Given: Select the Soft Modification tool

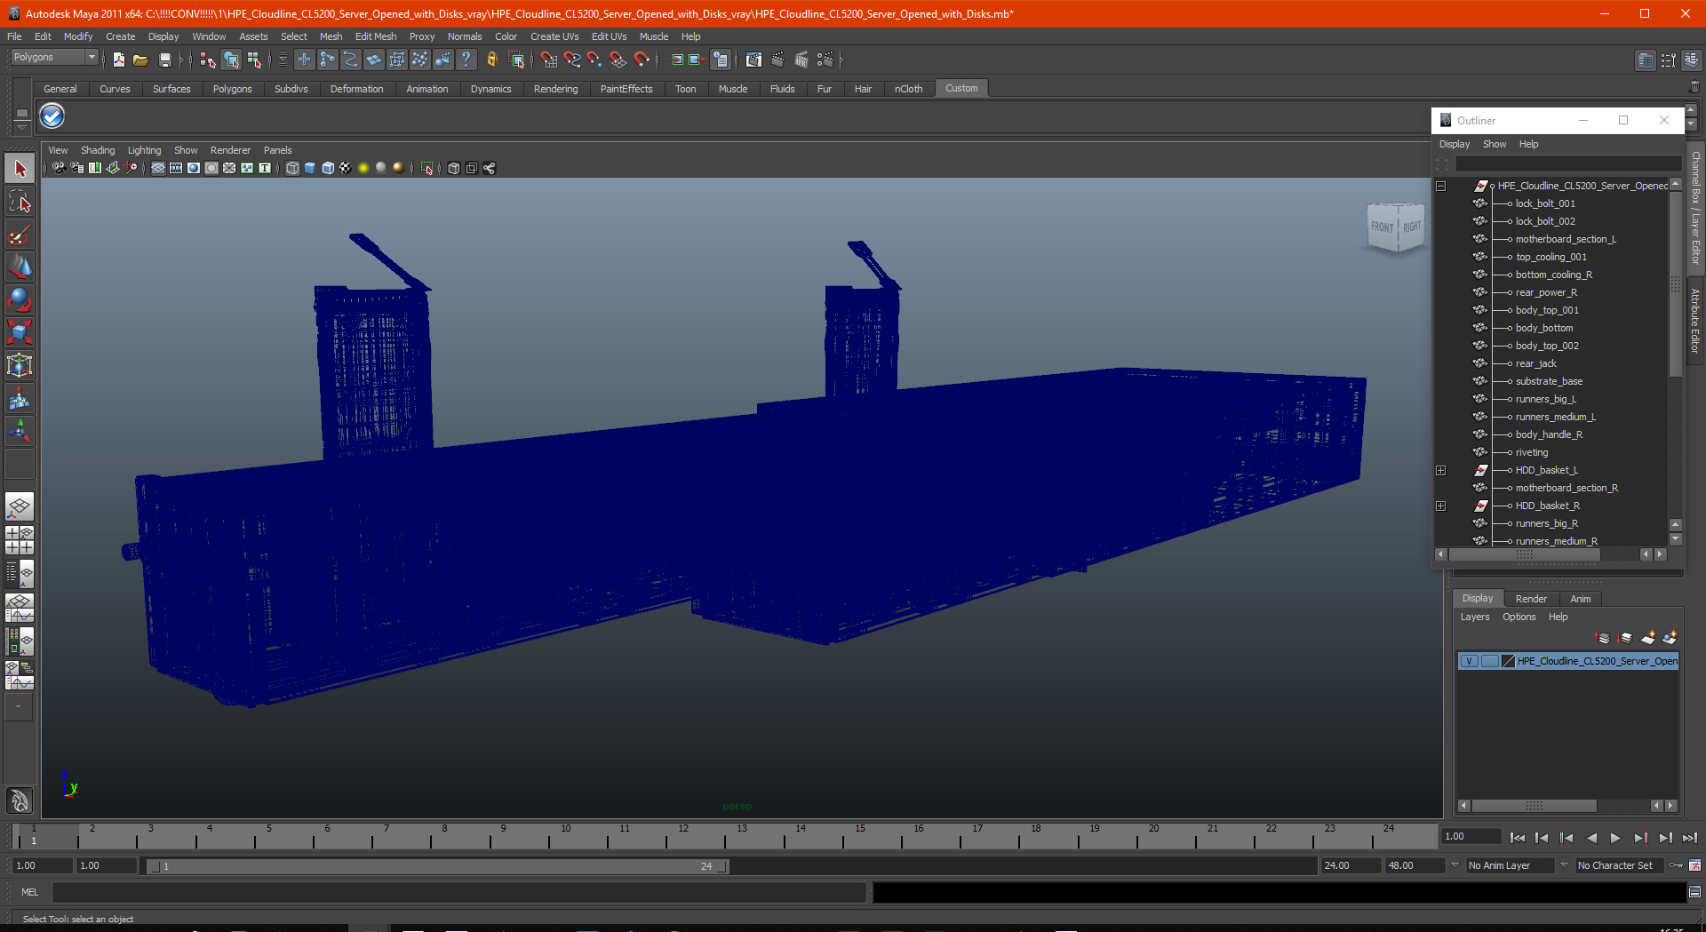Looking at the screenshot, I should pyautogui.click(x=20, y=399).
